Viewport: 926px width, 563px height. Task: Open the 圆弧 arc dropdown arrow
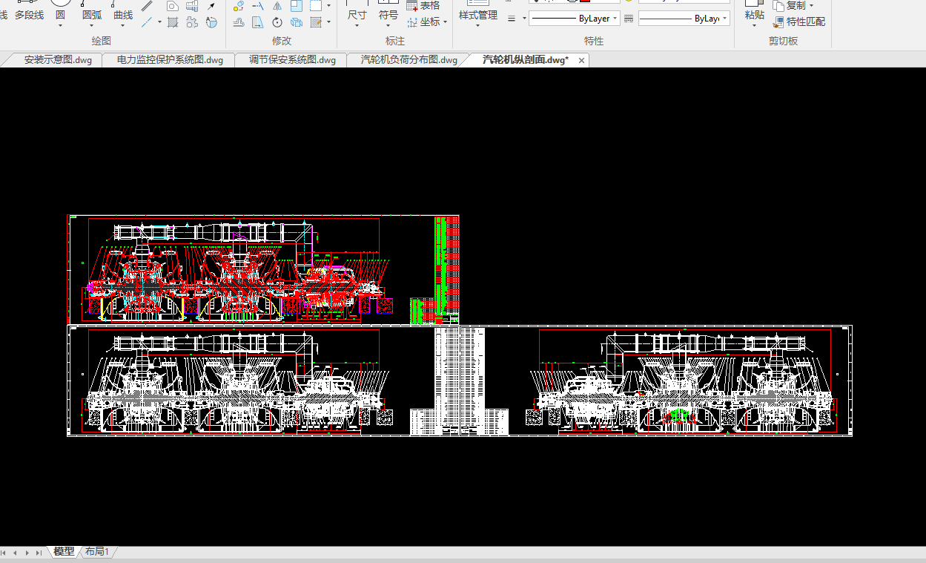[x=92, y=26]
